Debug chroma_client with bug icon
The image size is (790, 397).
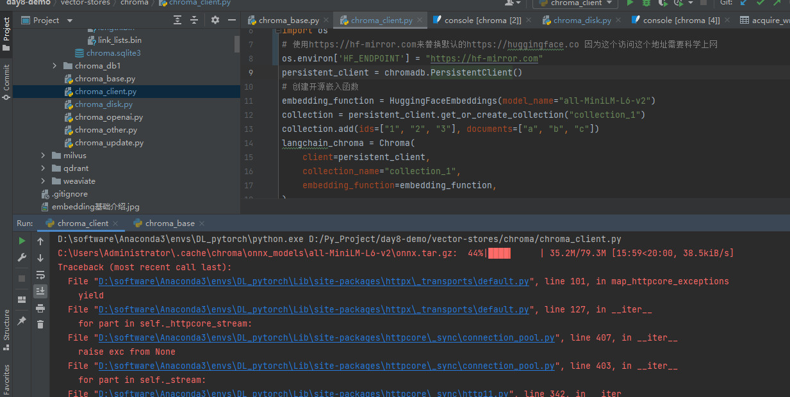coord(646,3)
